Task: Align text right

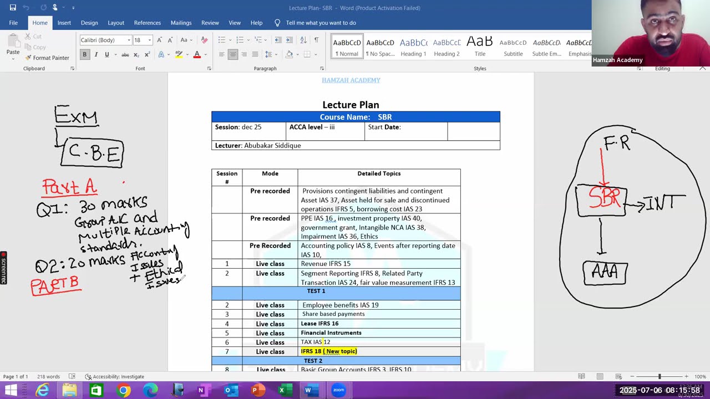Action: (244, 54)
